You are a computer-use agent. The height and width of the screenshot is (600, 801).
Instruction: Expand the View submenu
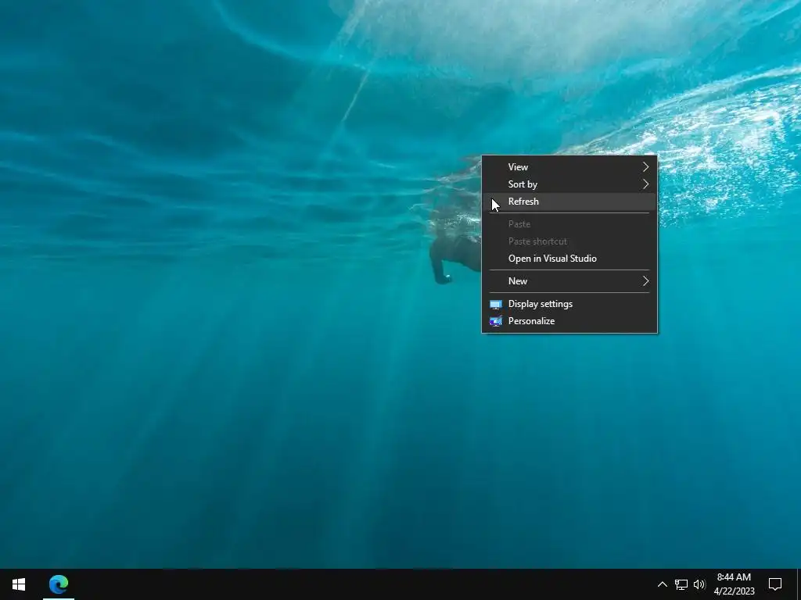(569, 167)
